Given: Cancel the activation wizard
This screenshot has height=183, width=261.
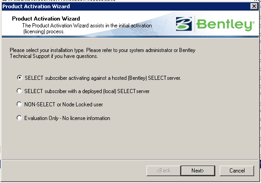Looking at the screenshot, I should [x=237, y=171].
